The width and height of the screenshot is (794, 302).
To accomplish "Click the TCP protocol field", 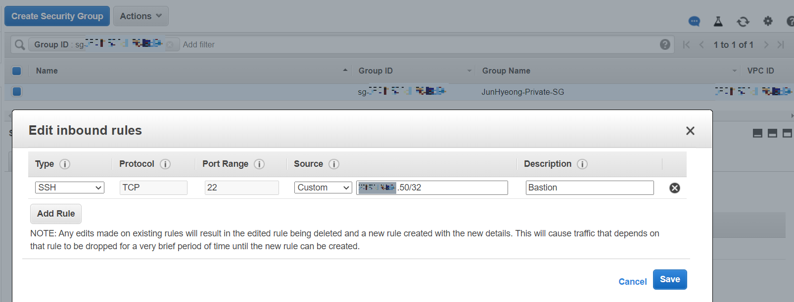I will click(153, 188).
